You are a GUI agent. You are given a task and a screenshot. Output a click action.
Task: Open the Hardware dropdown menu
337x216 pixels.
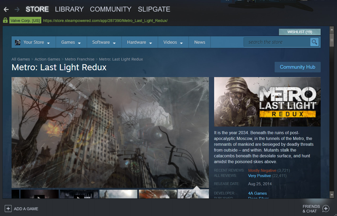[139, 42]
